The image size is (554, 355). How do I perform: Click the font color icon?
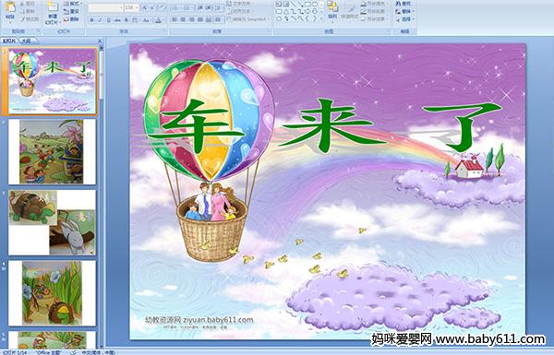158,20
